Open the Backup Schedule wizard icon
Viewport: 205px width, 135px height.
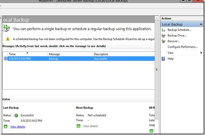click(x=163, y=30)
